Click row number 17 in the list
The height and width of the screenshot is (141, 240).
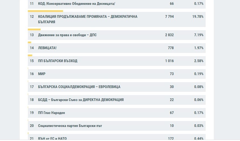[x=32, y=87]
